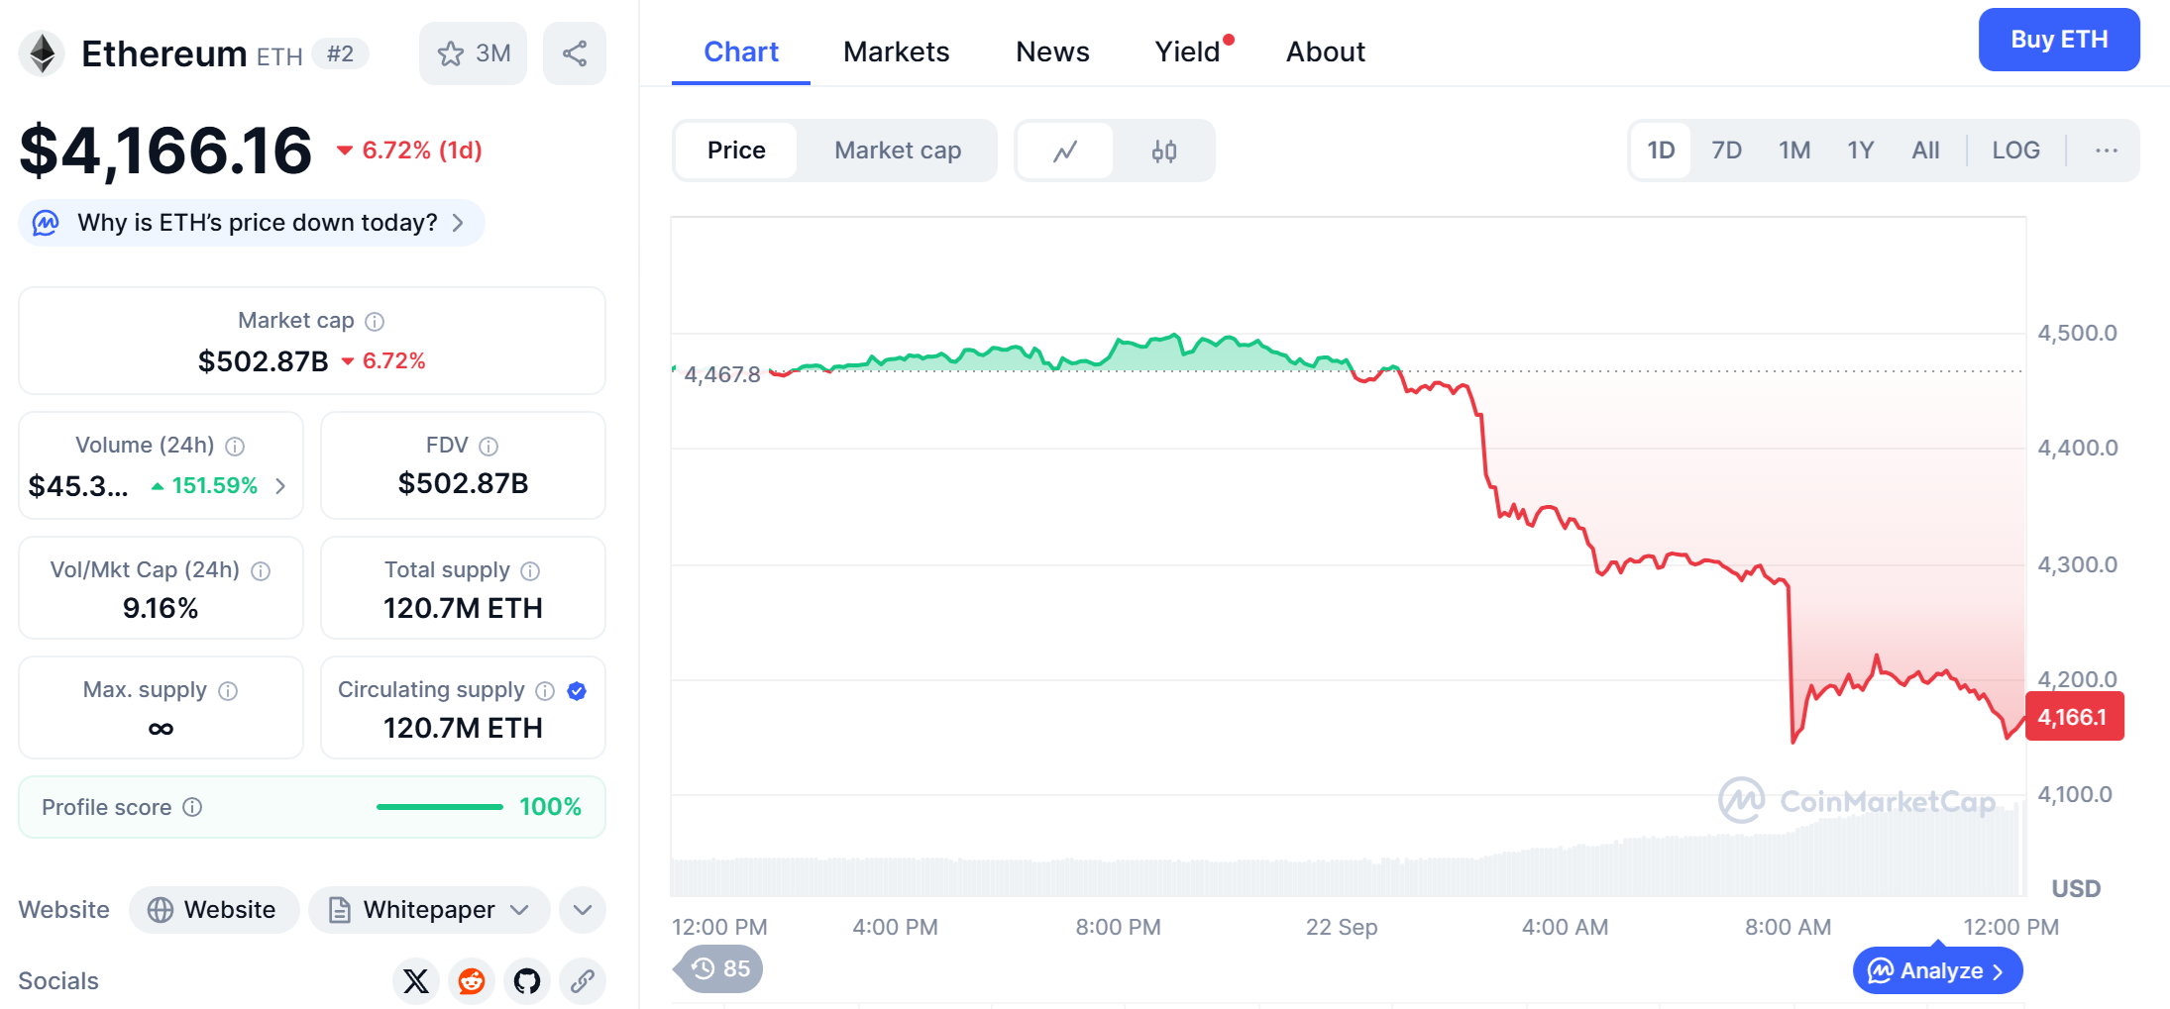Select the 7D chart timeframe
The image size is (2170, 1009).
pyautogui.click(x=1726, y=151)
